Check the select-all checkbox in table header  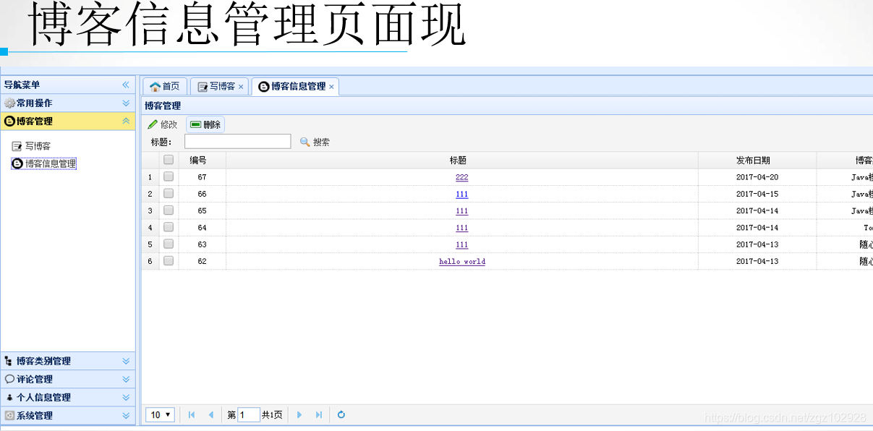169,160
